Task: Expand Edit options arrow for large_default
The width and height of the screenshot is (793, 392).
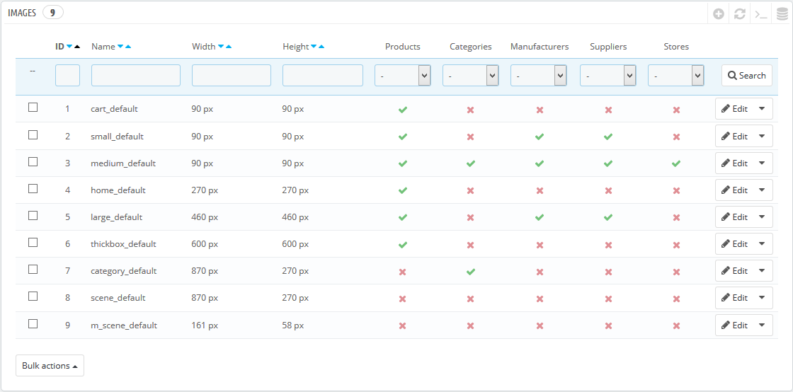Action: (762, 217)
